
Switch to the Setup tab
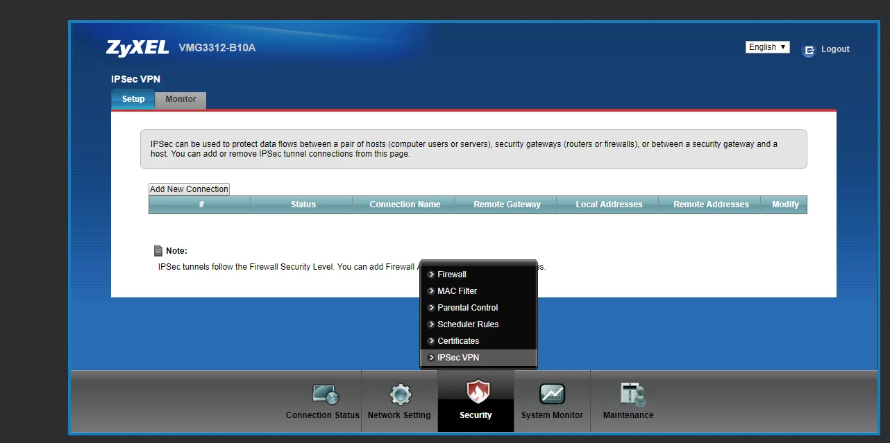(x=133, y=99)
